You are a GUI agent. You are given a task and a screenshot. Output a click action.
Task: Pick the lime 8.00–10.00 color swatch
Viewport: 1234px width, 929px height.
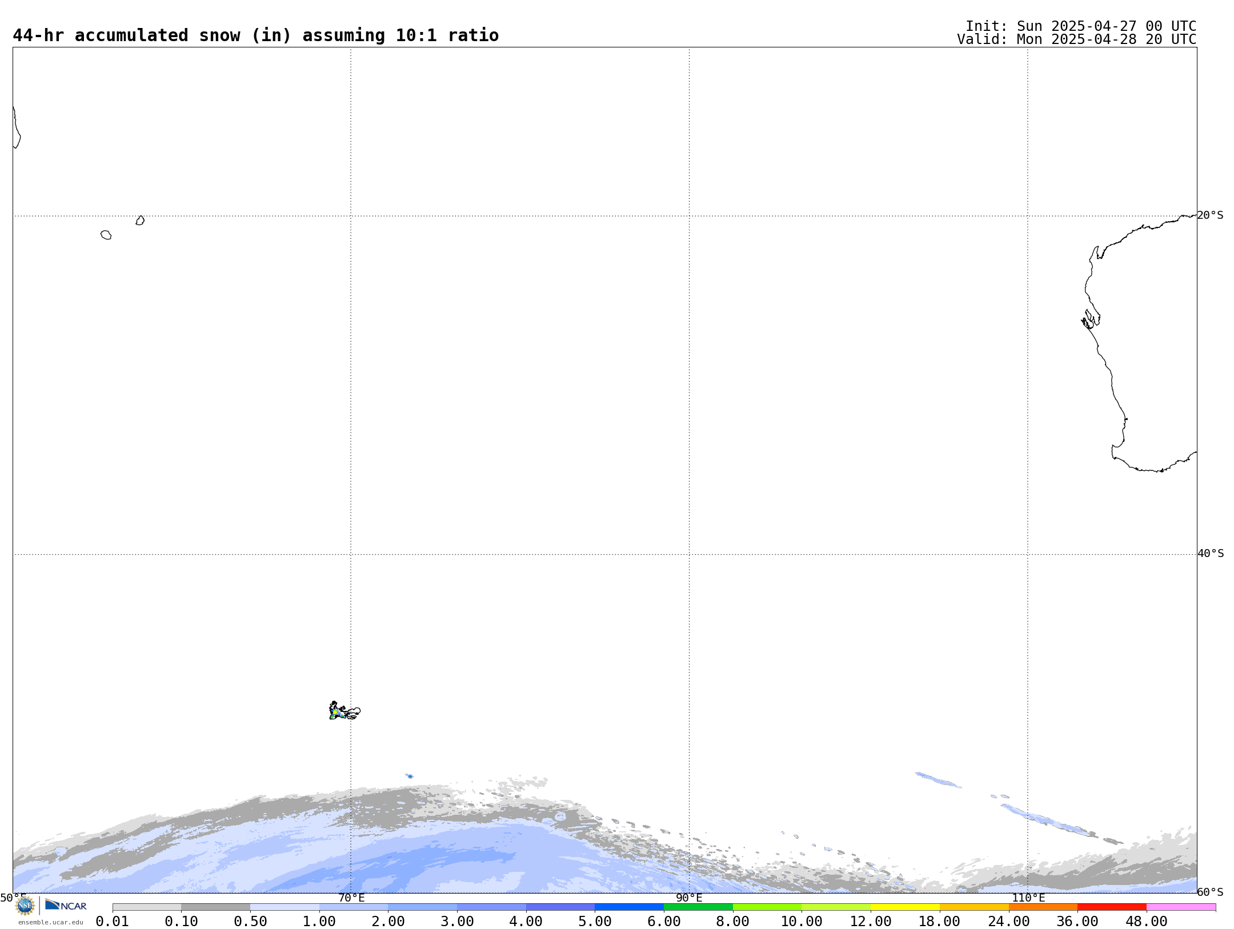[x=767, y=907]
